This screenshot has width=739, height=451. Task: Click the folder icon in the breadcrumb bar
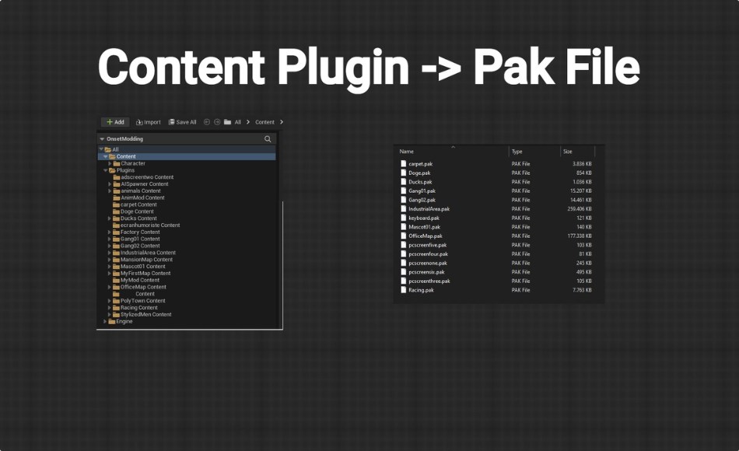pos(227,122)
